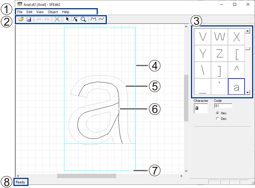Select the arrow Select Object tool
255x188 pixels.
point(68,19)
